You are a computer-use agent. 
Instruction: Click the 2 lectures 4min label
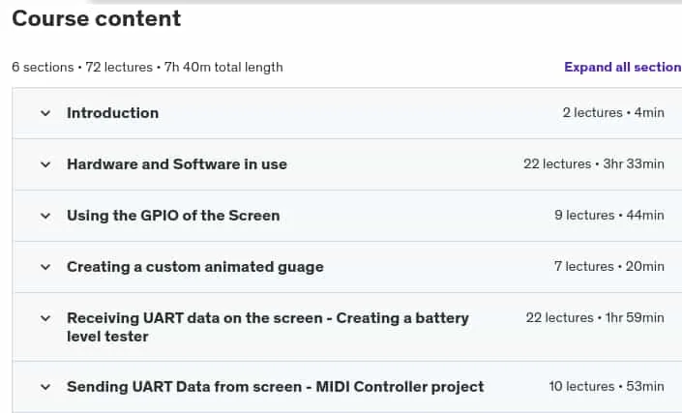click(613, 112)
